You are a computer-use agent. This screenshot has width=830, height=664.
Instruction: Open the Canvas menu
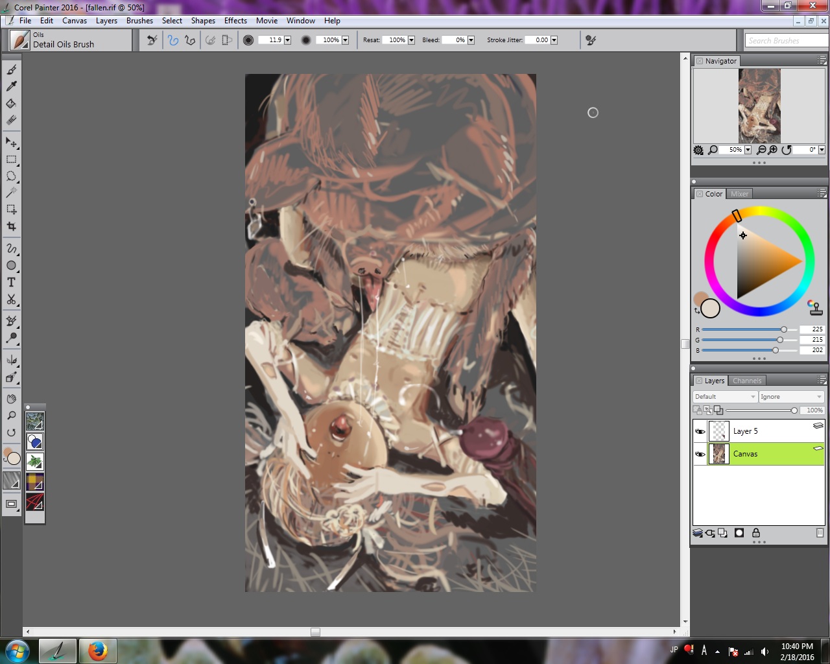pyautogui.click(x=75, y=21)
